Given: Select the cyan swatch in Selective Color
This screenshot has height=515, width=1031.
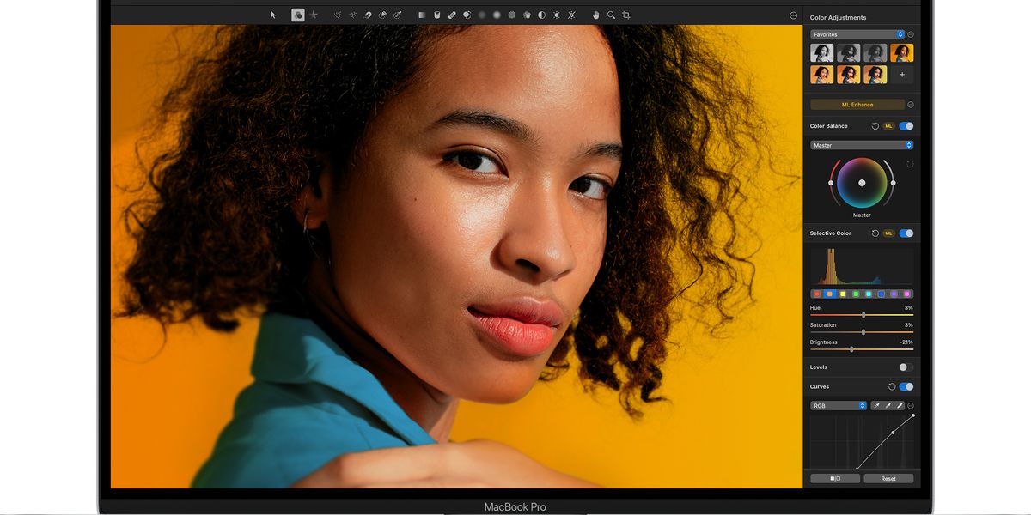Looking at the screenshot, I should click(x=869, y=294).
